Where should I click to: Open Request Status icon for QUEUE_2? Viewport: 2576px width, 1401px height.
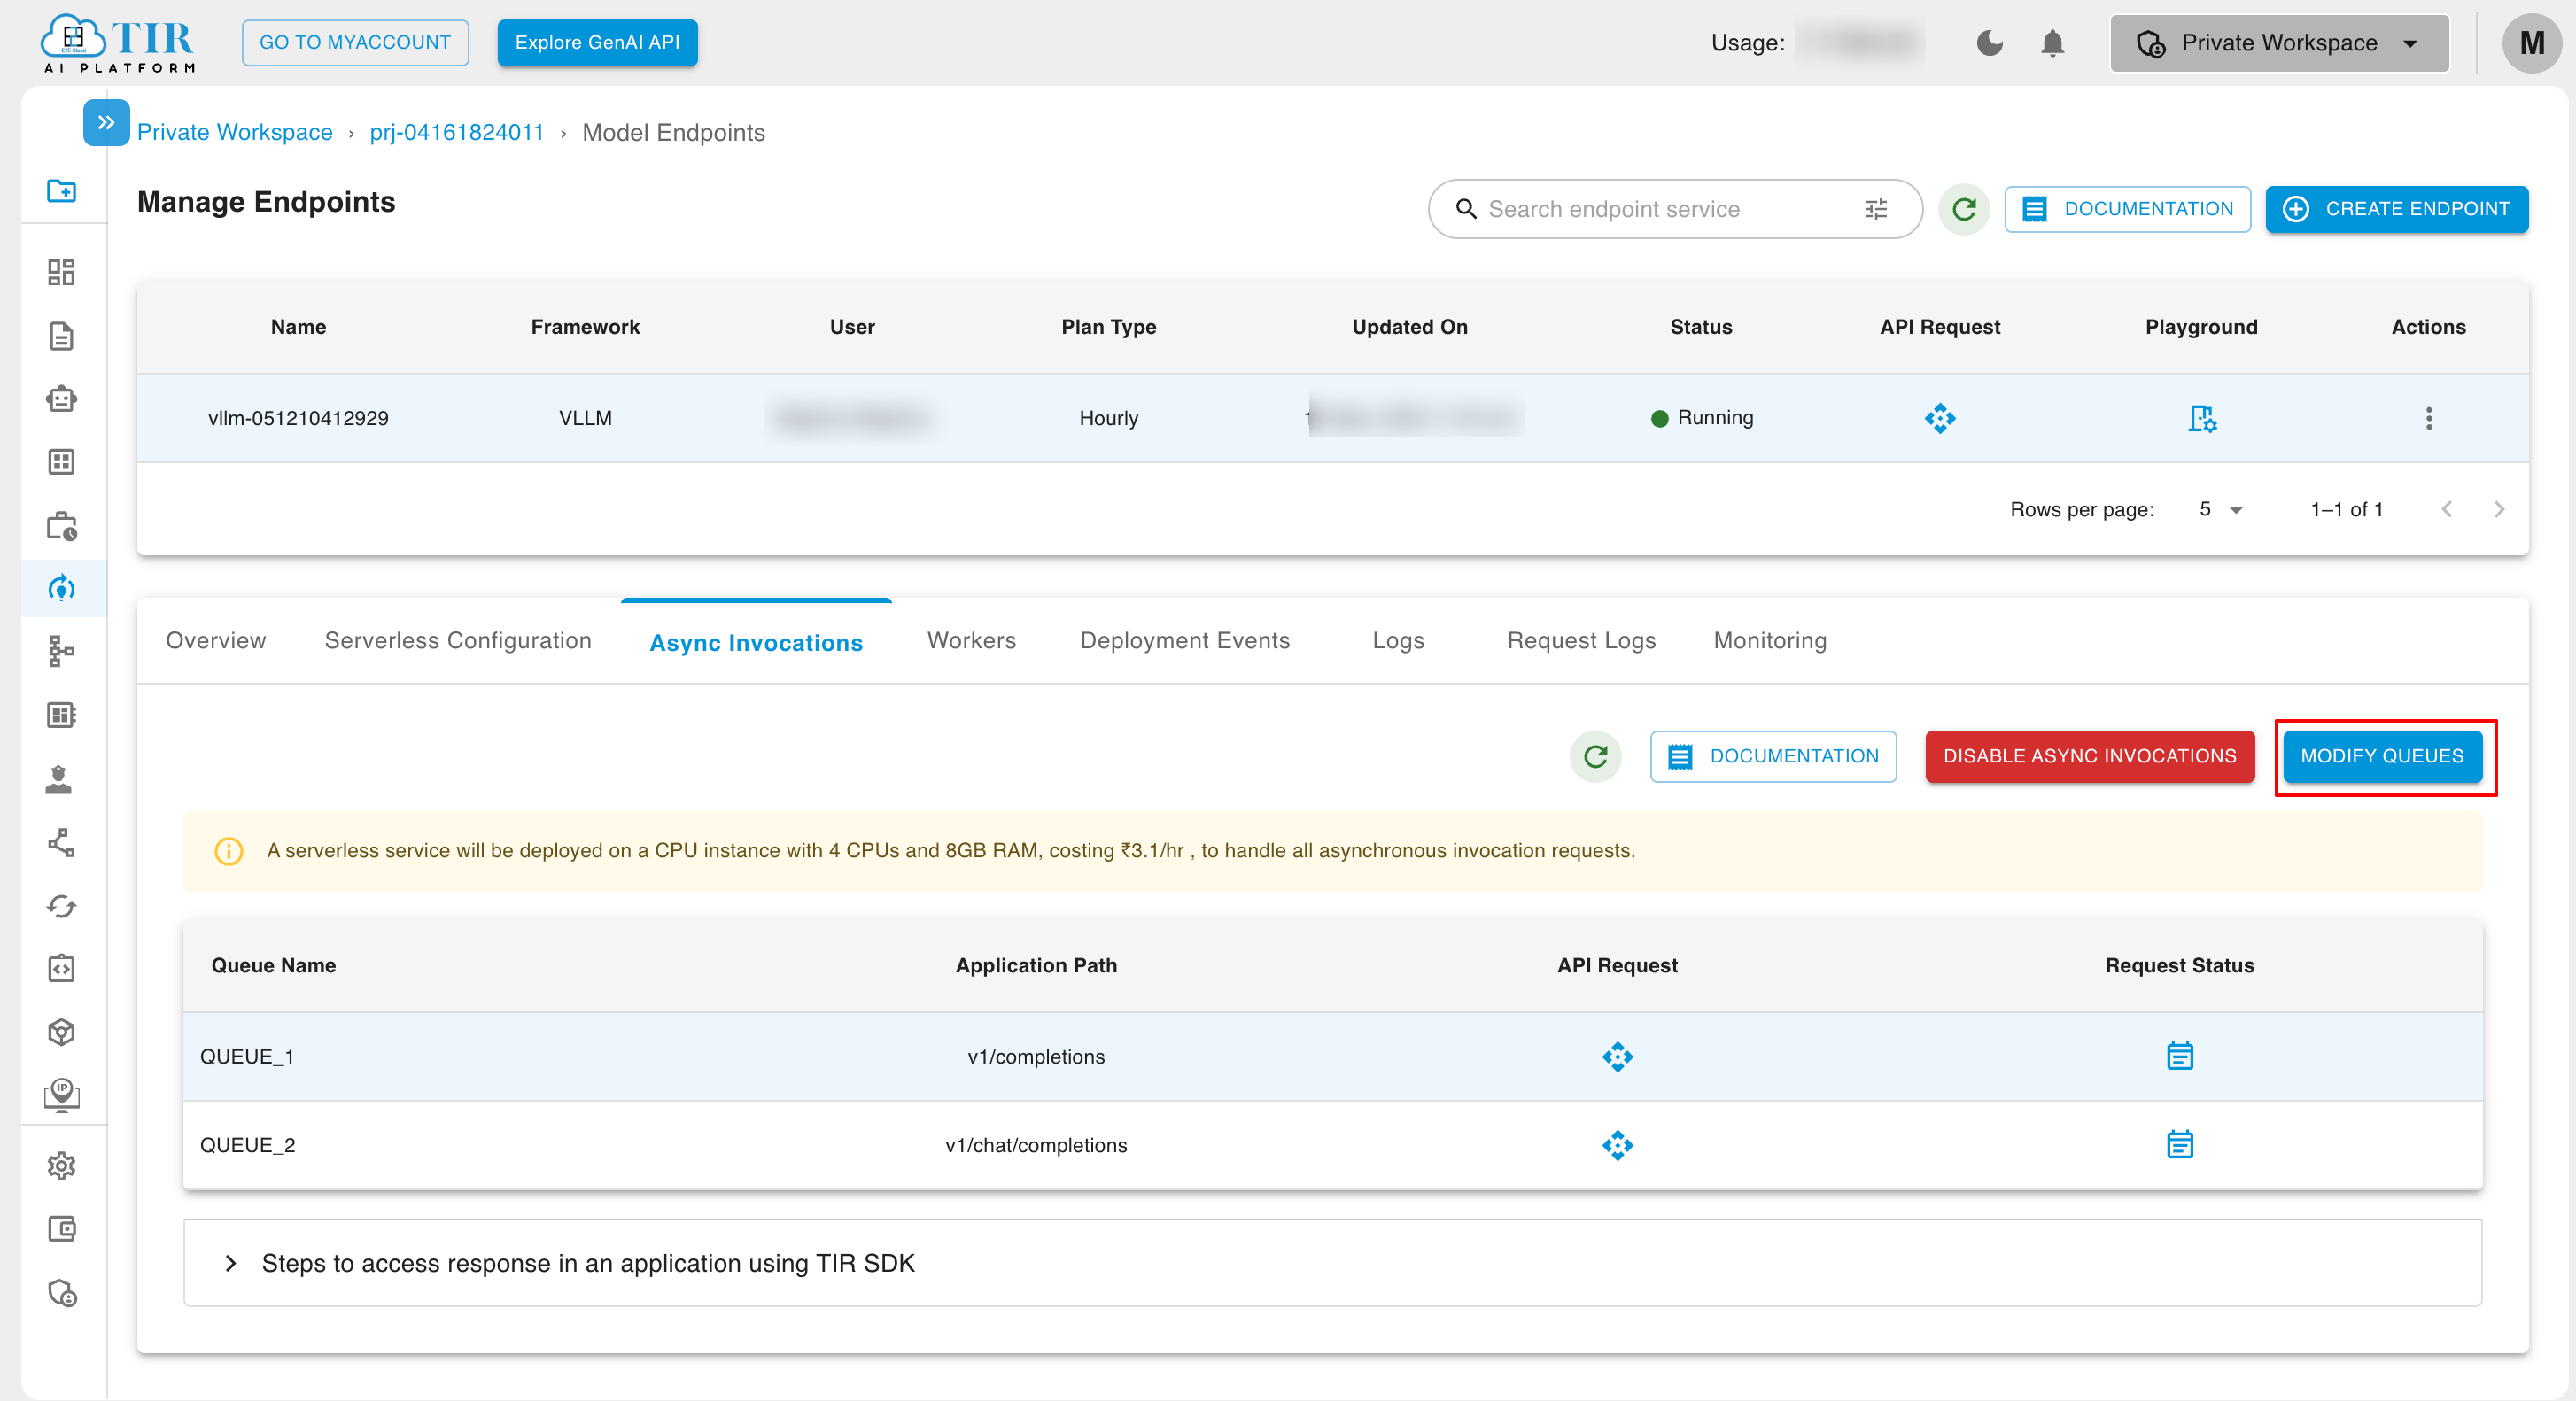pos(2180,1144)
